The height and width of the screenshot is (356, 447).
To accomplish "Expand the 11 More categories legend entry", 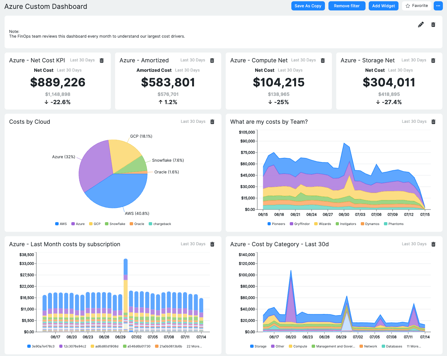I will point(413,346).
